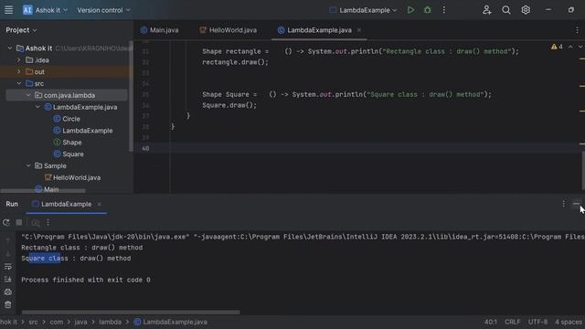
Task: Toggle soft-wrap in console output
Action: [8, 267]
